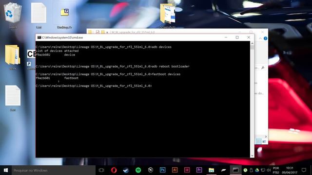Click the white swoosh taskbar icon before cmd
Image resolution: width=312 pixels, height=175 pixels.
[223, 170]
